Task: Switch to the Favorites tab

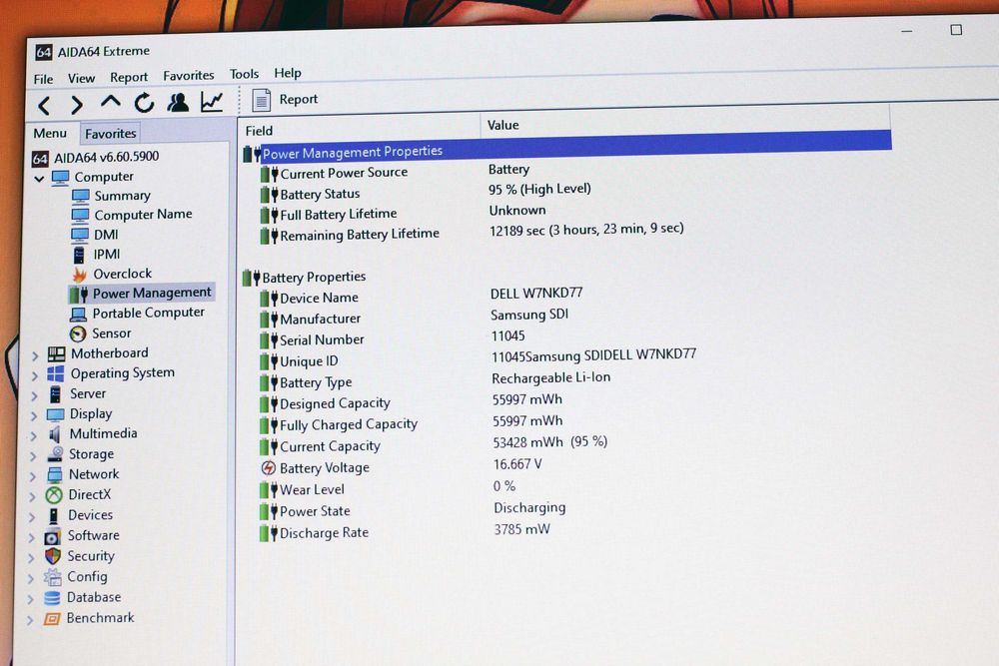Action: tap(110, 133)
